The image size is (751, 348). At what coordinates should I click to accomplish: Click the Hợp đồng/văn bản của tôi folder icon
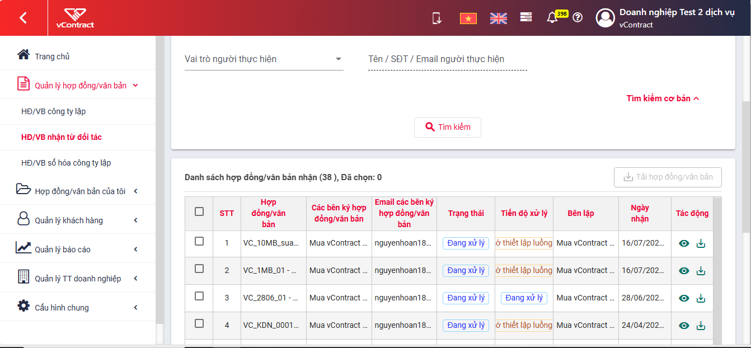tap(24, 189)
